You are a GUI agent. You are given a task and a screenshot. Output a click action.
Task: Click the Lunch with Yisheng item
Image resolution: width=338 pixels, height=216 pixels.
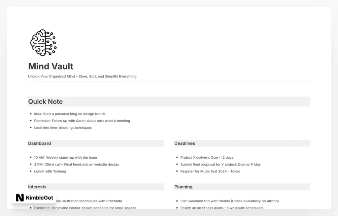[x=50, y=171]
